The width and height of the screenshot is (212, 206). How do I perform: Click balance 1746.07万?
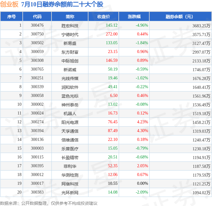201,70
